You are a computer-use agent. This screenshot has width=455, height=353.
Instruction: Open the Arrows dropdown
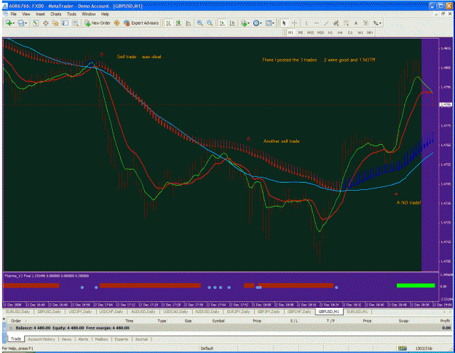point(377,23)
